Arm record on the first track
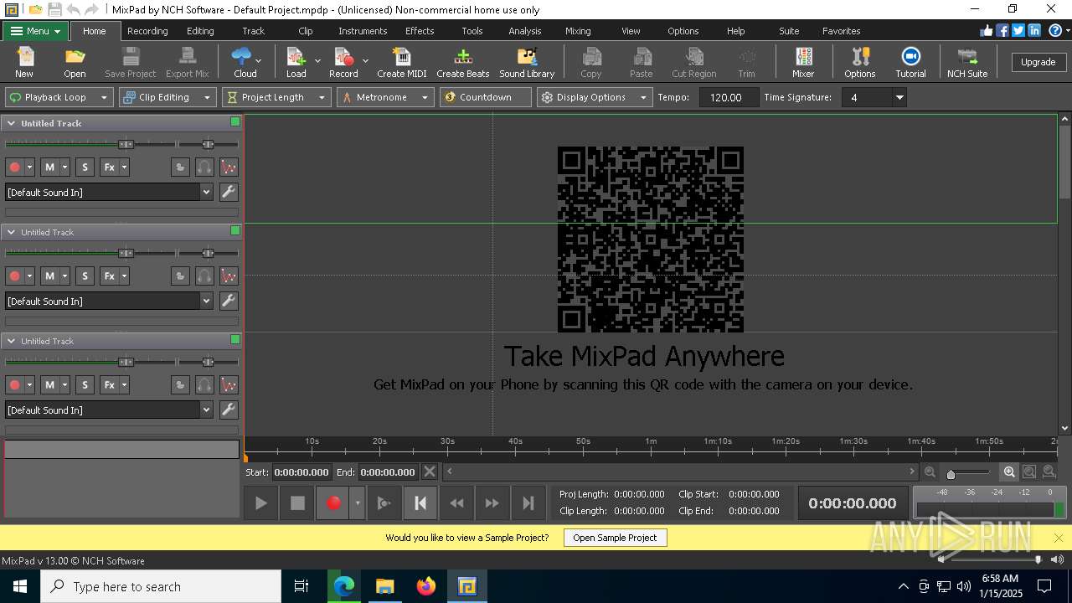The height and width of the screenshot is (603, 1072). (14, 167)
